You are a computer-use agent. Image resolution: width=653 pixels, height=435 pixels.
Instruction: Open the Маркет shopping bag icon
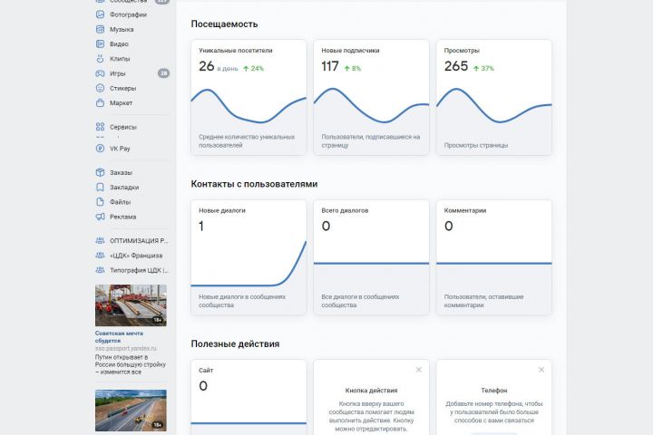[x=101, y=103]
